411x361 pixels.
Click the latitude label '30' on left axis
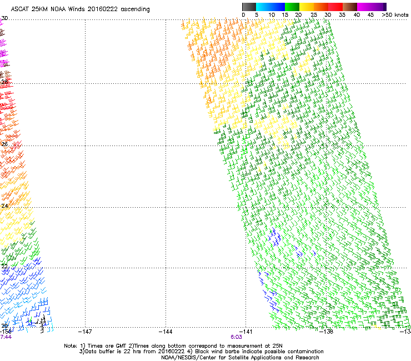pyautogui.click(x=4, y=18)
